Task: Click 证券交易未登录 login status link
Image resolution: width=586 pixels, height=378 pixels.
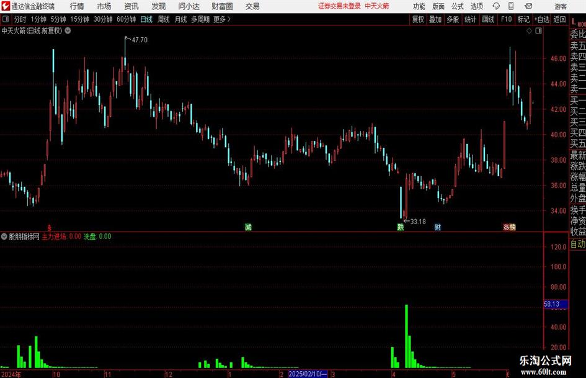Action: [339, 6]
